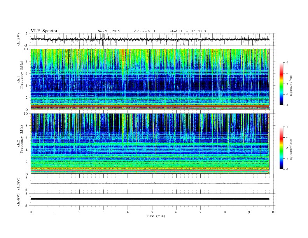Viewport: 308px width, 238px height.
Task: Click the 'station=ATH' label
Action: pyautogui.click(x=144, y=31)
